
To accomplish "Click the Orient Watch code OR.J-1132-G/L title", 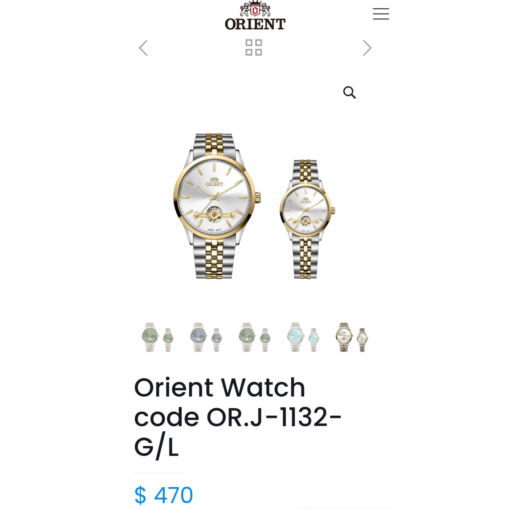I will click(x=237, y=417).
